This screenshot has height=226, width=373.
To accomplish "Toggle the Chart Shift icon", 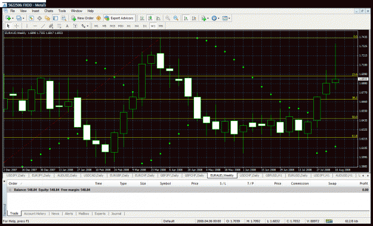I will 194,18.
